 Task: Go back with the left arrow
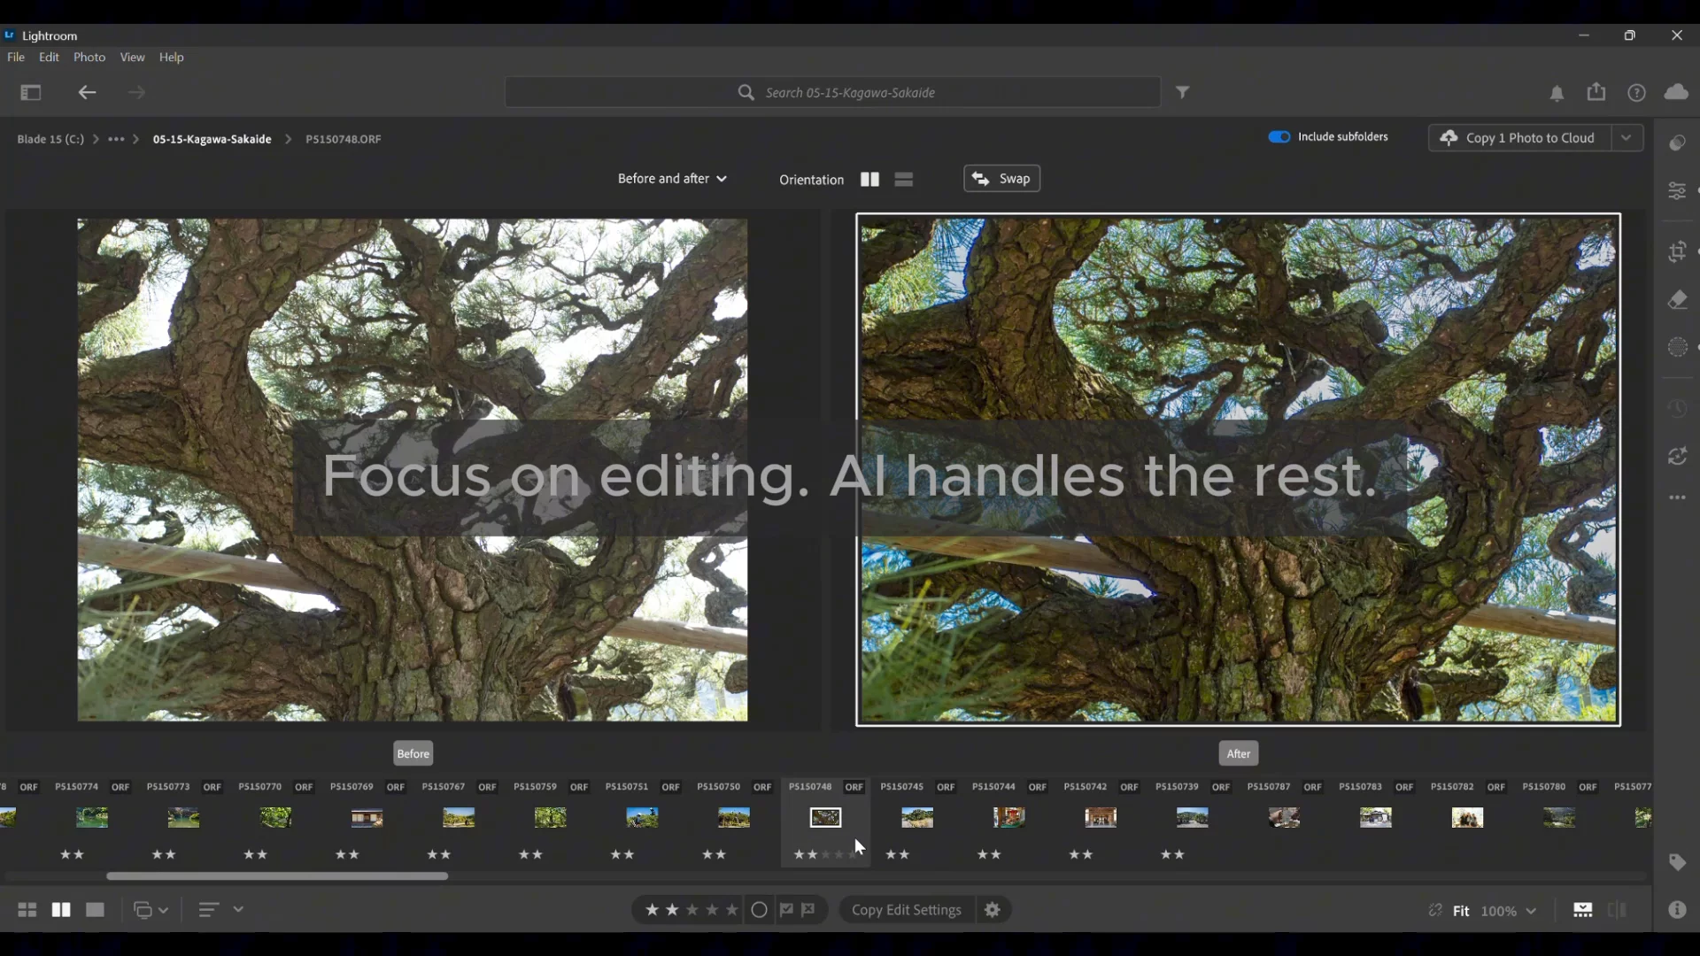click(x=87, y=92)
